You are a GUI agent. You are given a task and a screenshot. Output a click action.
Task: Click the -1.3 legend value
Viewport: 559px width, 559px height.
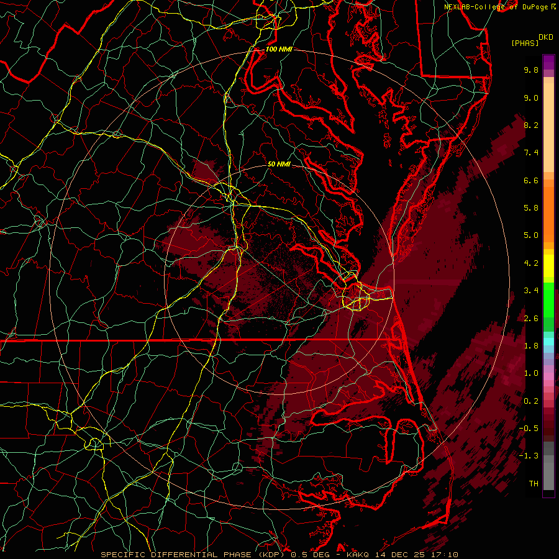[x=529, y=456]
